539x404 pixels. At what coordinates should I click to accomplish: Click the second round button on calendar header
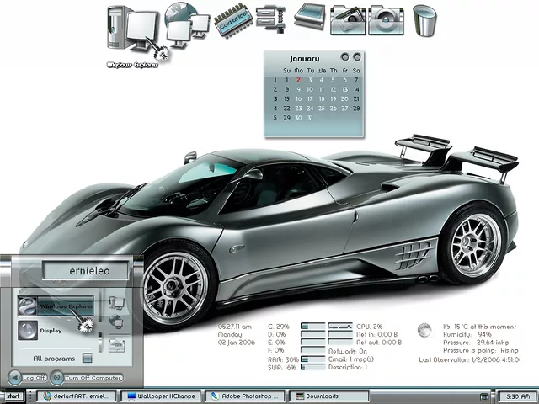pyautogui.click(x=356, y=57)
